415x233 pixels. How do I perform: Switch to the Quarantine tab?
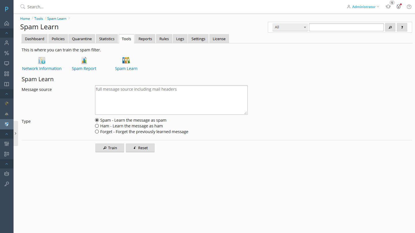(x=82, y=39)
